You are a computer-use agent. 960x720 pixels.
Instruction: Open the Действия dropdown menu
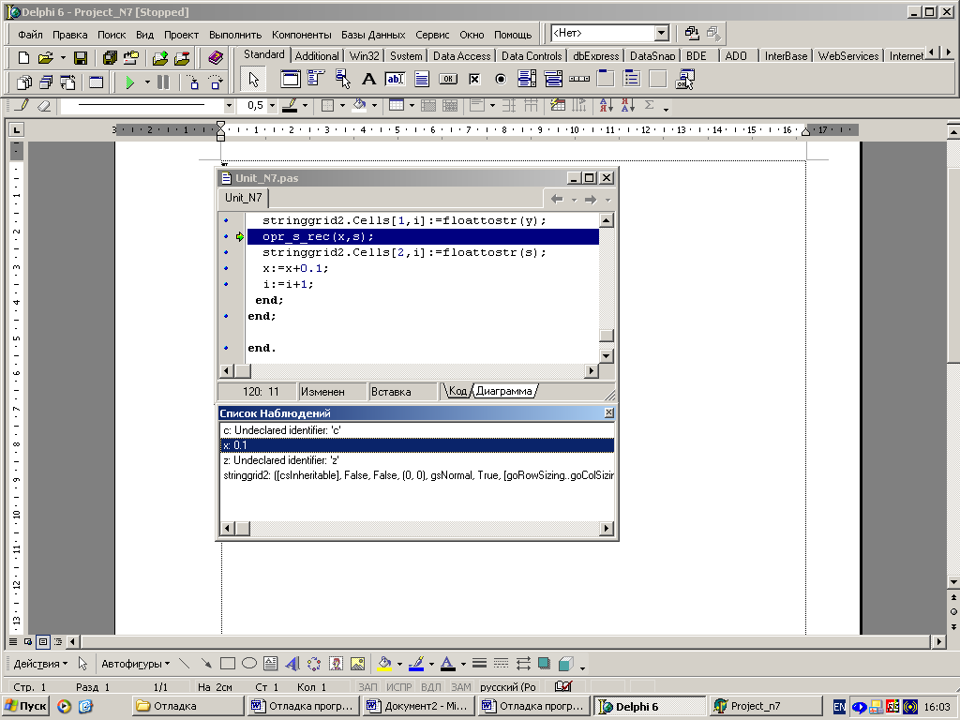coord(40,664)
